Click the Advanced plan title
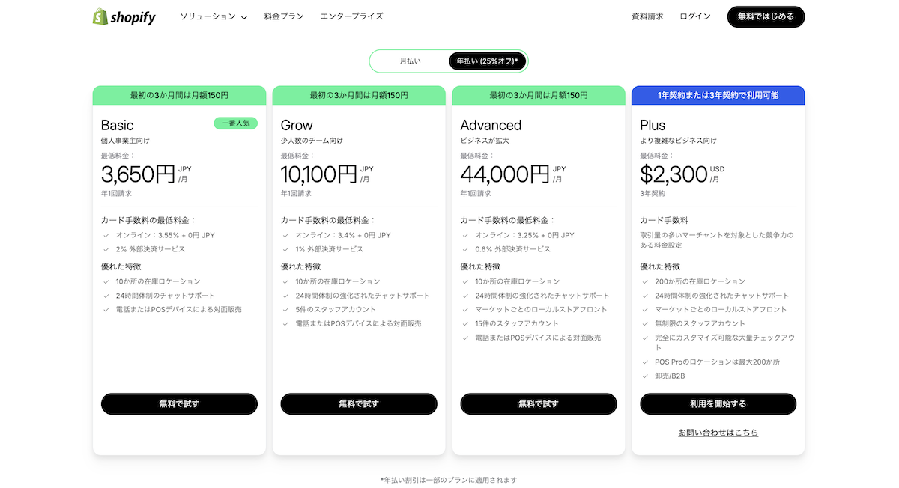Viewport: 899px width, 488px height. [491, 125]
